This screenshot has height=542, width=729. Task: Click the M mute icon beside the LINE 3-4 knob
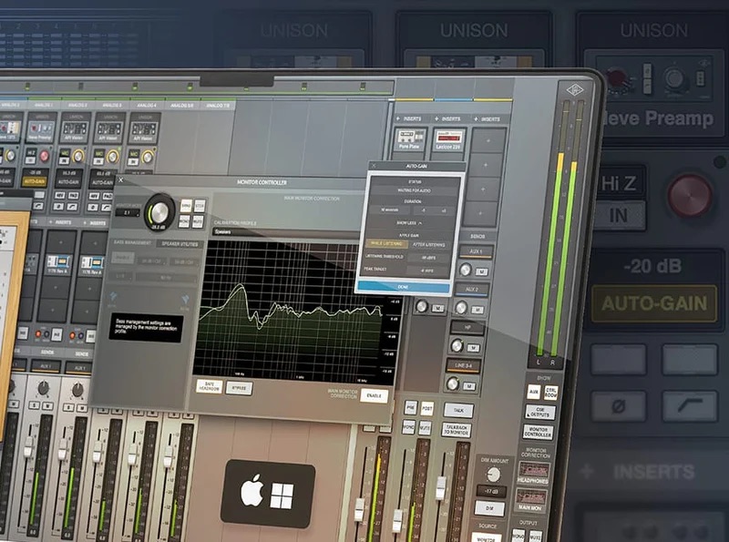pyautogui.click(x=469, y=385)
